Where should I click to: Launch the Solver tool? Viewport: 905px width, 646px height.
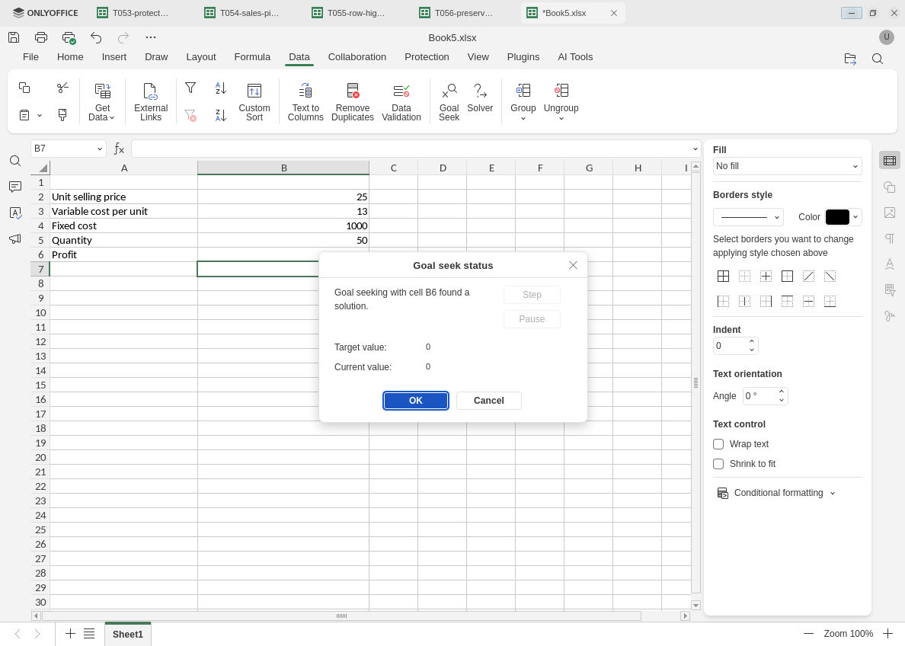click(x=480, y=98)
